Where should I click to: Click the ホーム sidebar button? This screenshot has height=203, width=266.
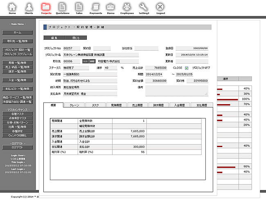pos(18,32)
